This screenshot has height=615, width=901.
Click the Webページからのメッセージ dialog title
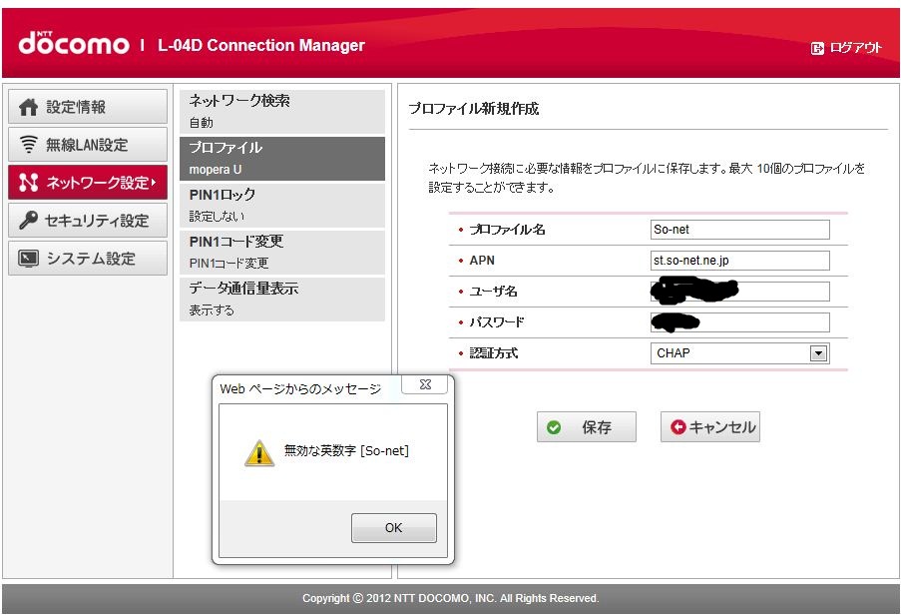pyautogui.click(x=300, y=389)
